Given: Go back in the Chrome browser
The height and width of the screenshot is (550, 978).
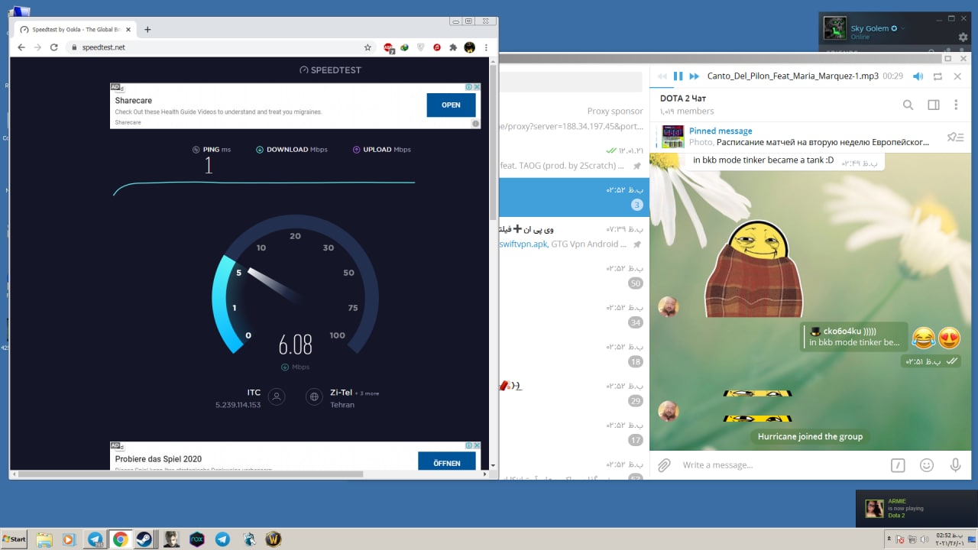Looking at the screenshot, I should [21, 47].
